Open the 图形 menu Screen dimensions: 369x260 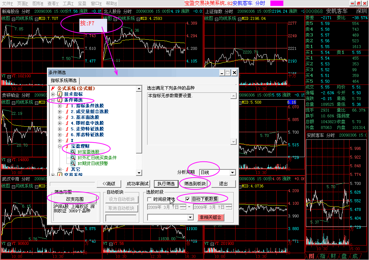click(x=38, y=3)
